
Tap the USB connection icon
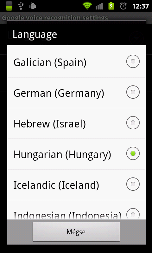pos(21,6)
